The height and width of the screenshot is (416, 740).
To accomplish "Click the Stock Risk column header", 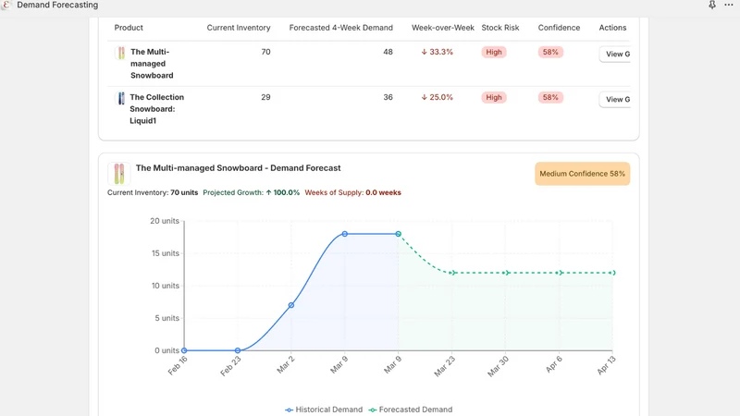I will click(x=500, y=28).
